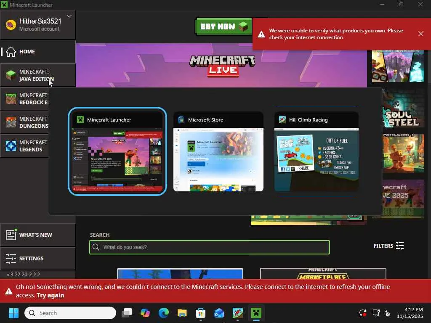Click the Windows taskbar Search box
Viewport: 431px width, 323px height.
pyautogui.click(x=70, y=313)
